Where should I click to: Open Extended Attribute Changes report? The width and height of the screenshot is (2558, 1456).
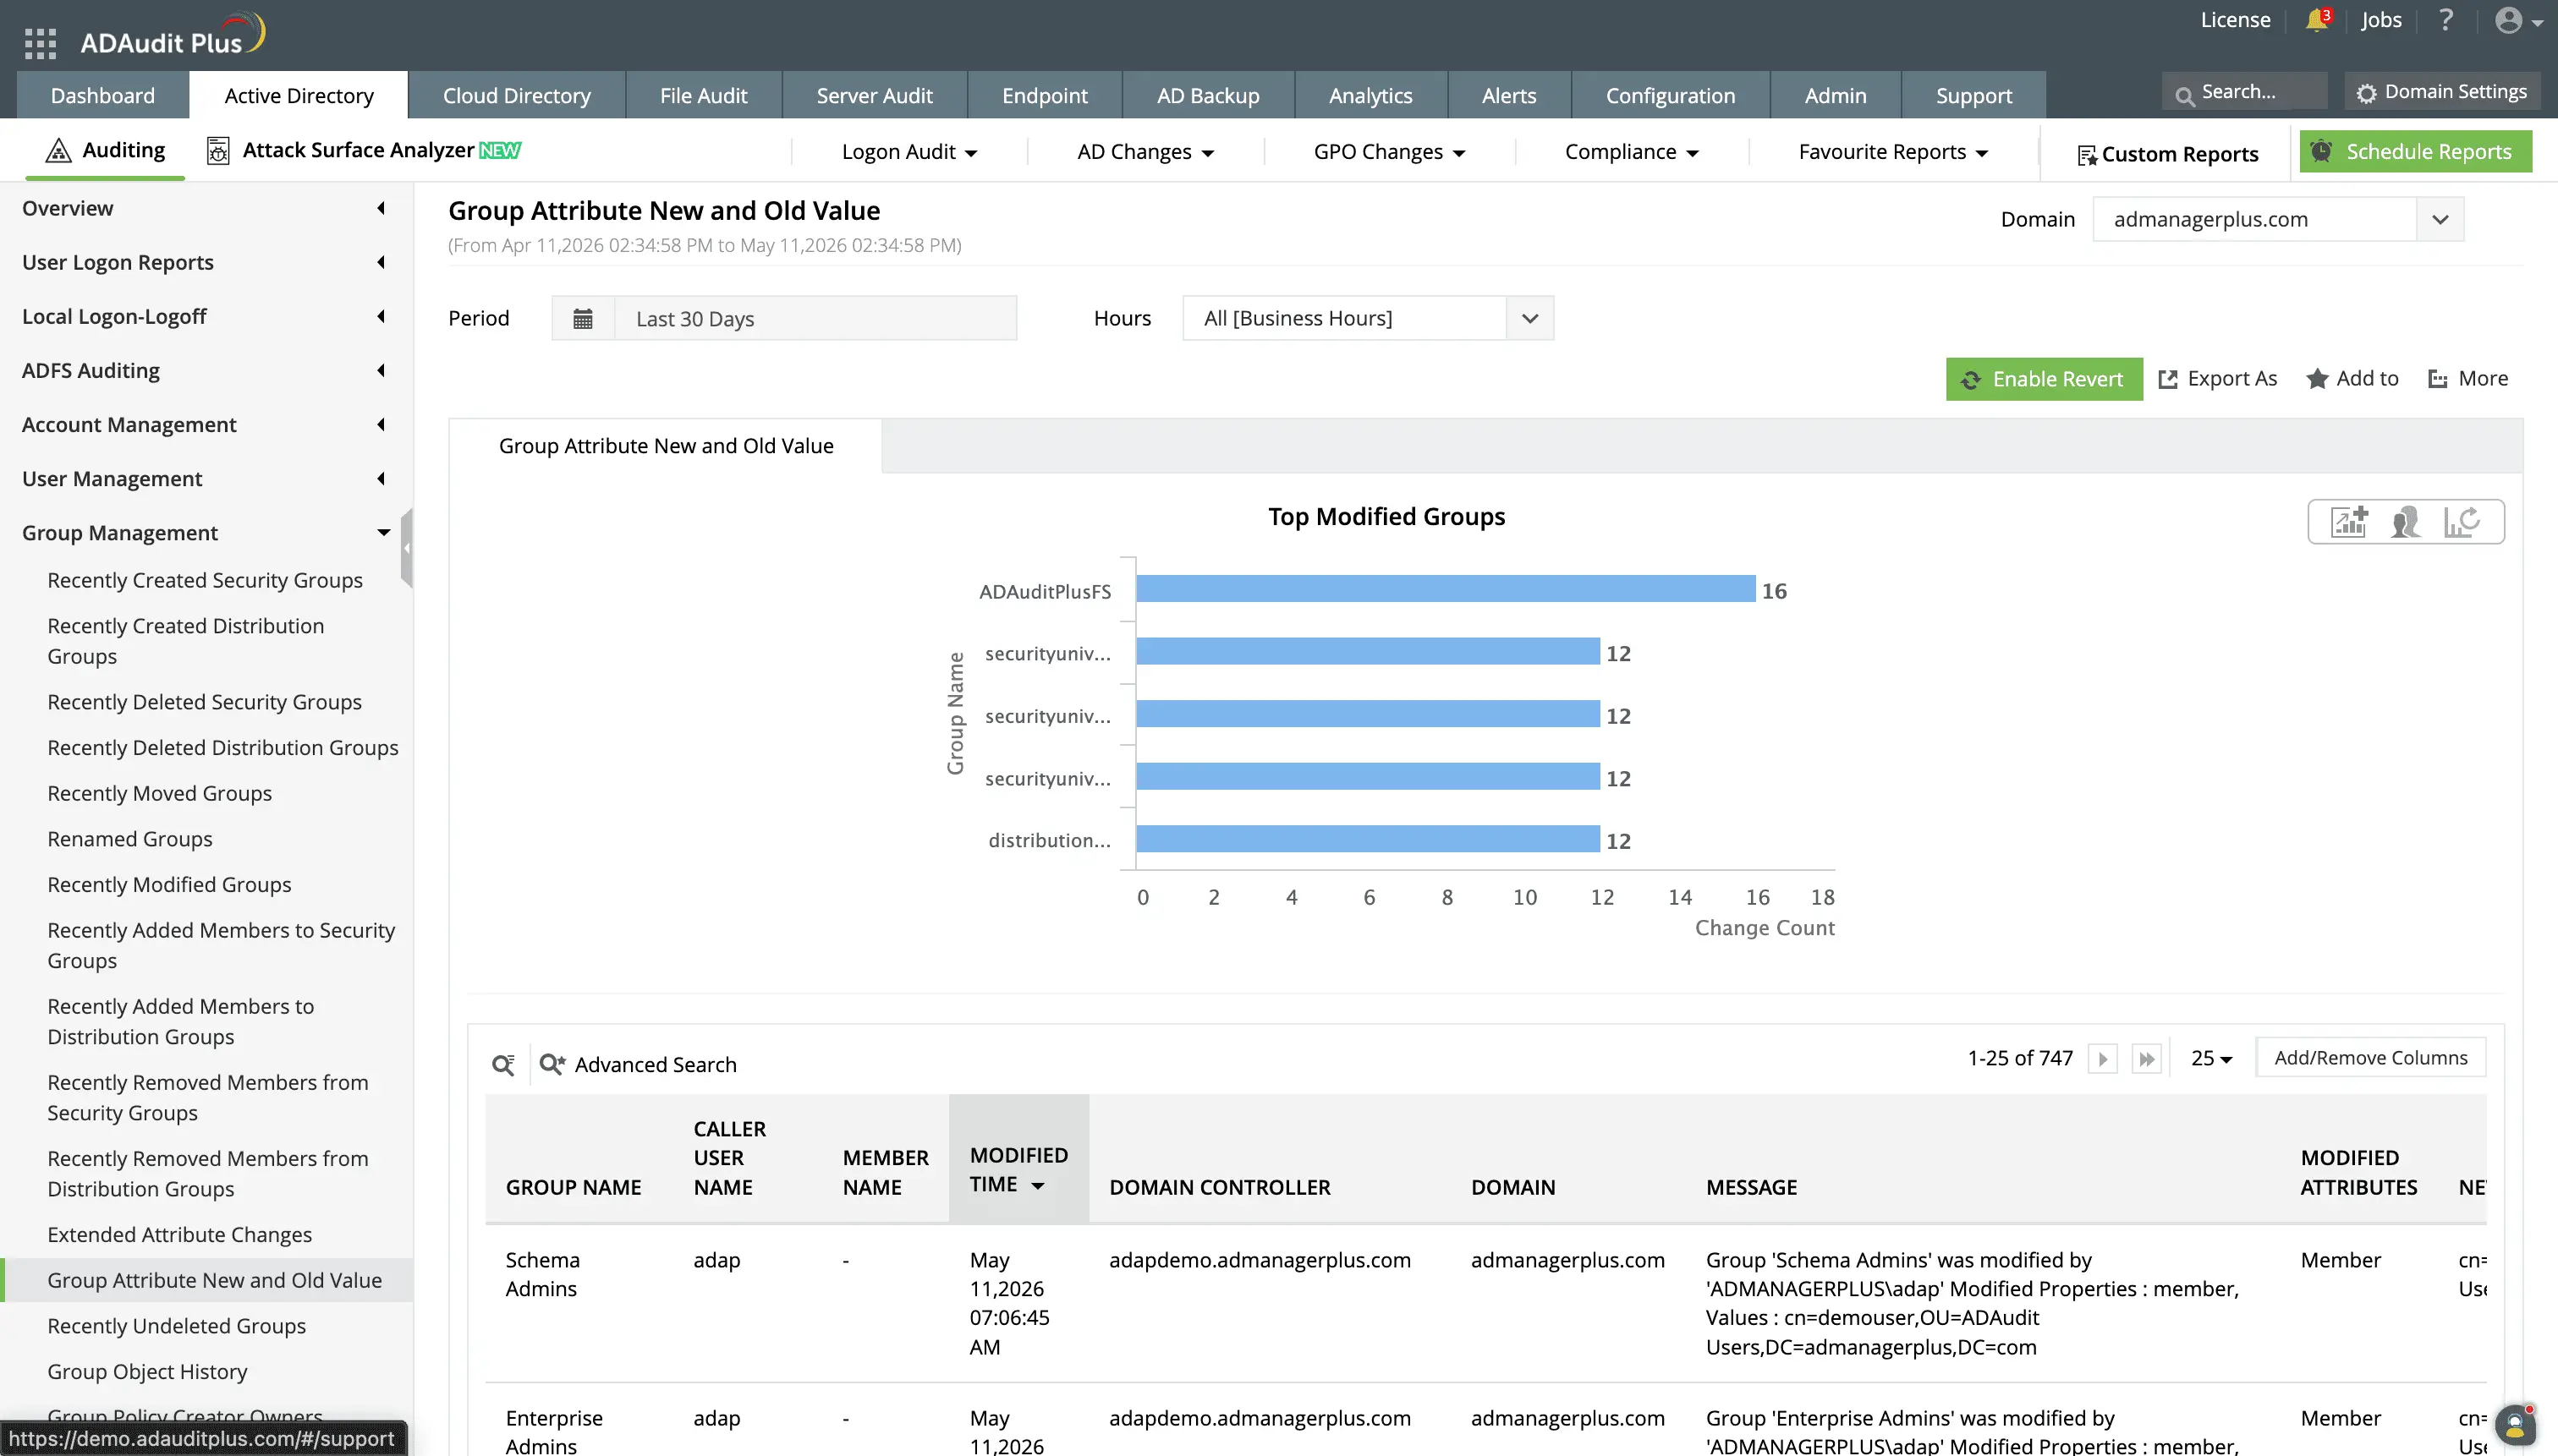179,1235
